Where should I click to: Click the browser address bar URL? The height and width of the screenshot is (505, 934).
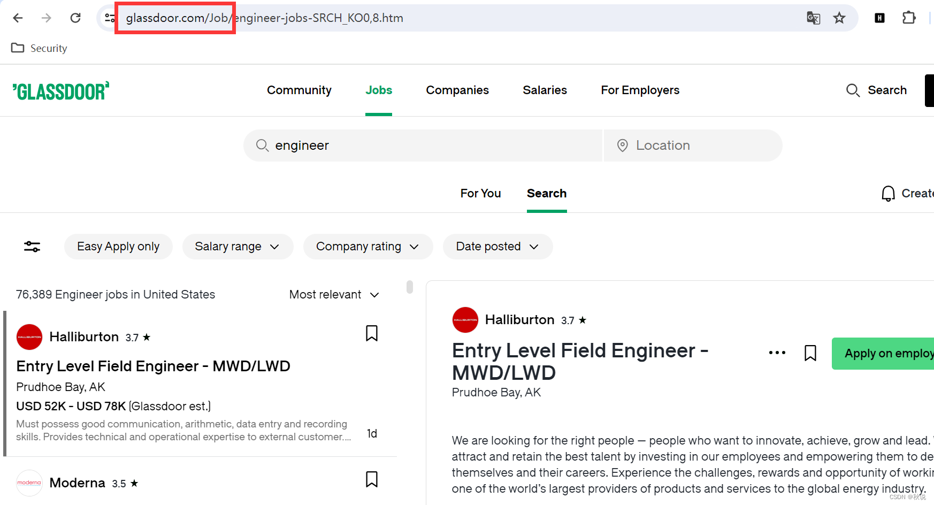(x=265, y=18)
